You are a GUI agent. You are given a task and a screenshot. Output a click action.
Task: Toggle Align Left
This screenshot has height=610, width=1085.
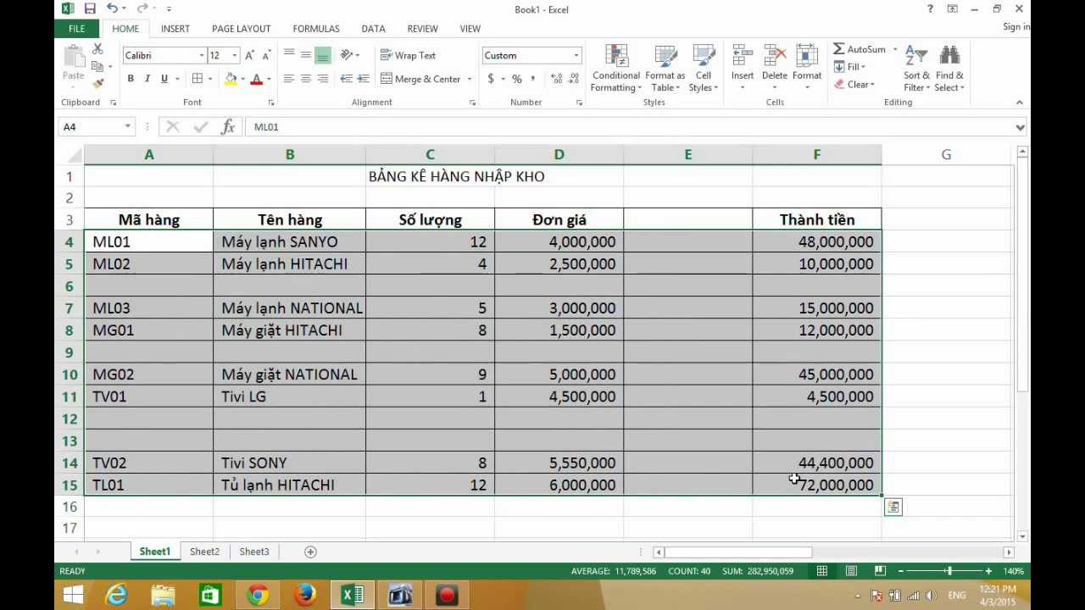tap(289, 79)
